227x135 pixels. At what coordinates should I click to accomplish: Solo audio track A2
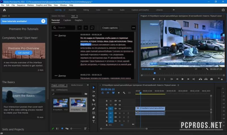pos(124,117)
